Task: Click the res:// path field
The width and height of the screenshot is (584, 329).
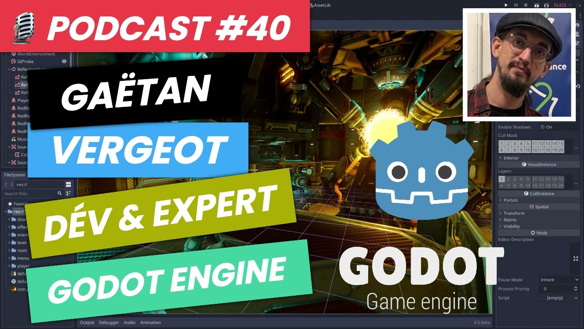Action: (39, 184)
